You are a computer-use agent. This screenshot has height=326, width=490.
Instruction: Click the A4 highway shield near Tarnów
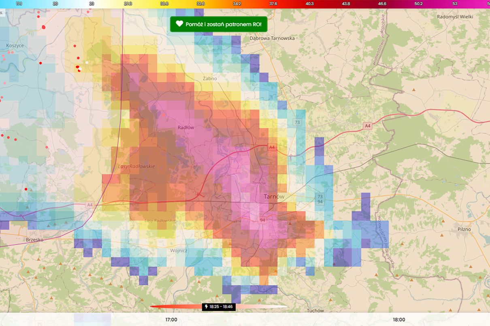click(x=272, y=147)
